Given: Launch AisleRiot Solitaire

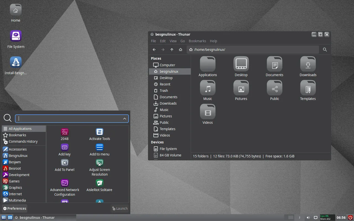Looking at the screenshot, I should tap(100, 183).
